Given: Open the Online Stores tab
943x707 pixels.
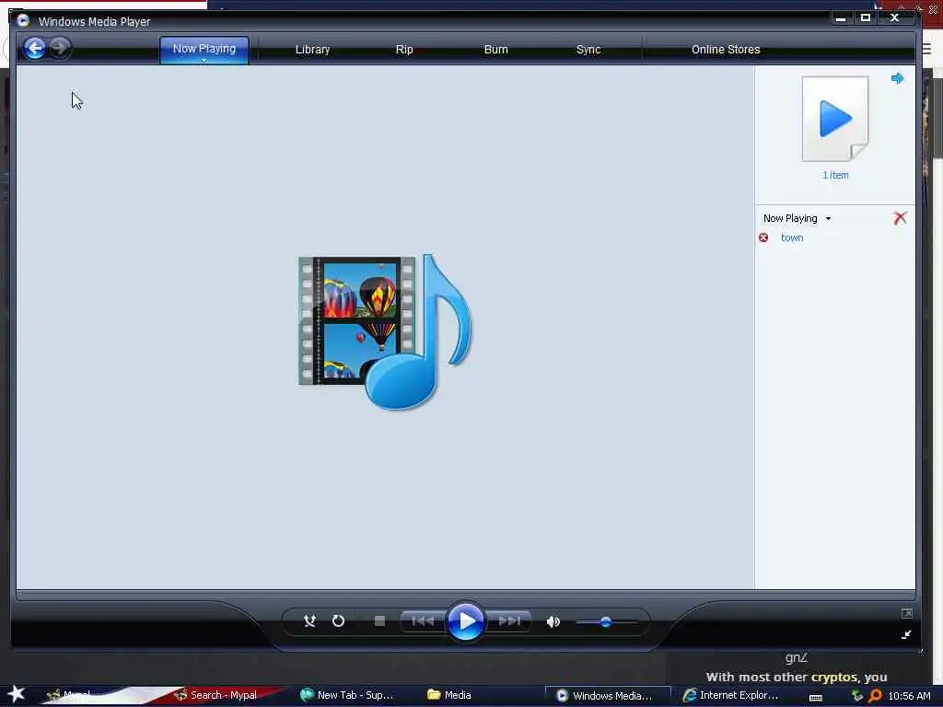Looking at the screenshot, I should (x=726, y=50).
